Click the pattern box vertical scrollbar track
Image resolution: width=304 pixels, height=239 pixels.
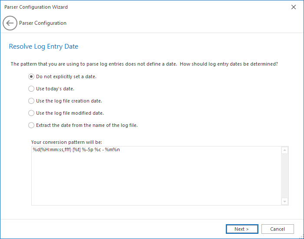point(285,176)
